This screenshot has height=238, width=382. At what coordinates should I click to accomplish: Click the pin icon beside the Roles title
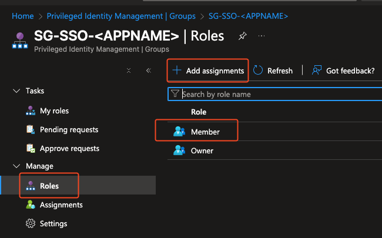coord(242,36)
